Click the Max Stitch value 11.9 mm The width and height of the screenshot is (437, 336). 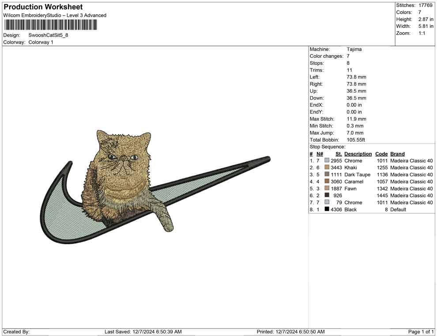pos(357,119)
